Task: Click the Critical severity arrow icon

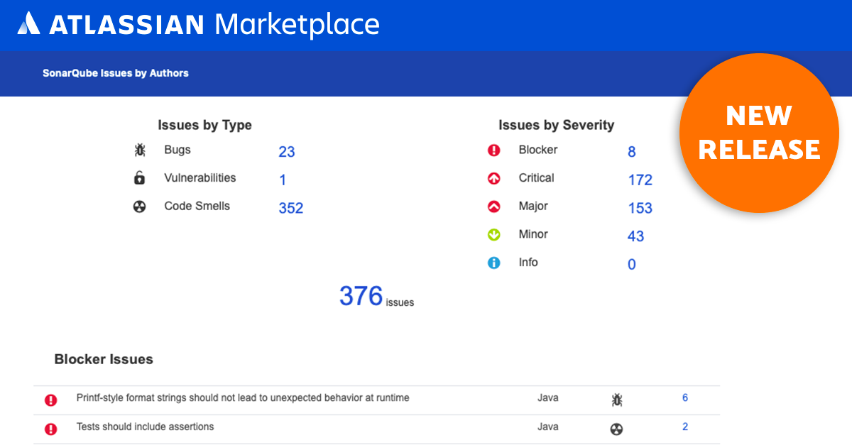Action: 494,179
